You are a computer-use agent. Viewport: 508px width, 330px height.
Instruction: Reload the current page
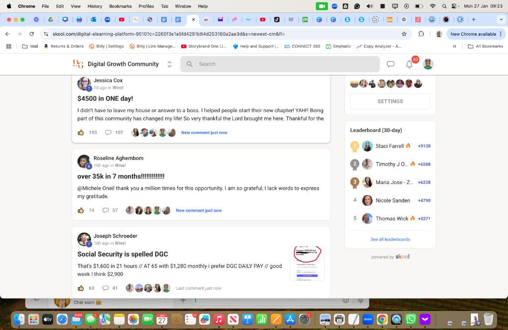click(x=31, y=34)
